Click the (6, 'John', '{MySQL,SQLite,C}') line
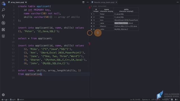This screenshot has width=180, height=101. coord(46,63)
